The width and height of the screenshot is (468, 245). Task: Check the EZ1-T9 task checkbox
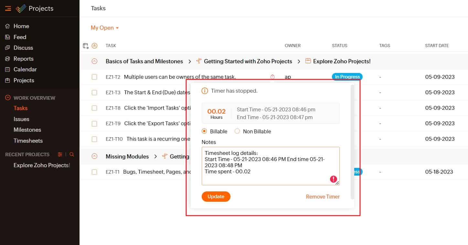(x=94, y=123)
